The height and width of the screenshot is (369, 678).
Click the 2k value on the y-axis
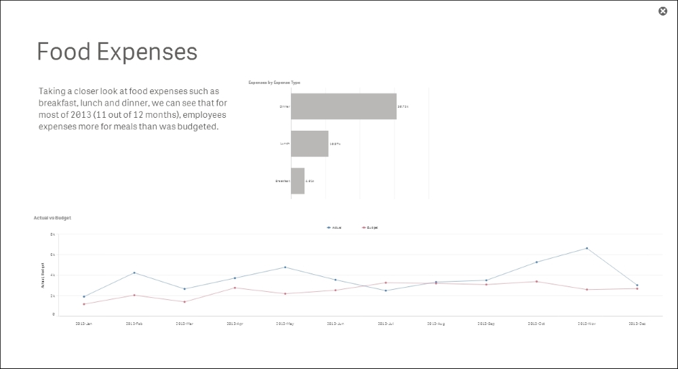pyautogui.click(x=53, y=296)
